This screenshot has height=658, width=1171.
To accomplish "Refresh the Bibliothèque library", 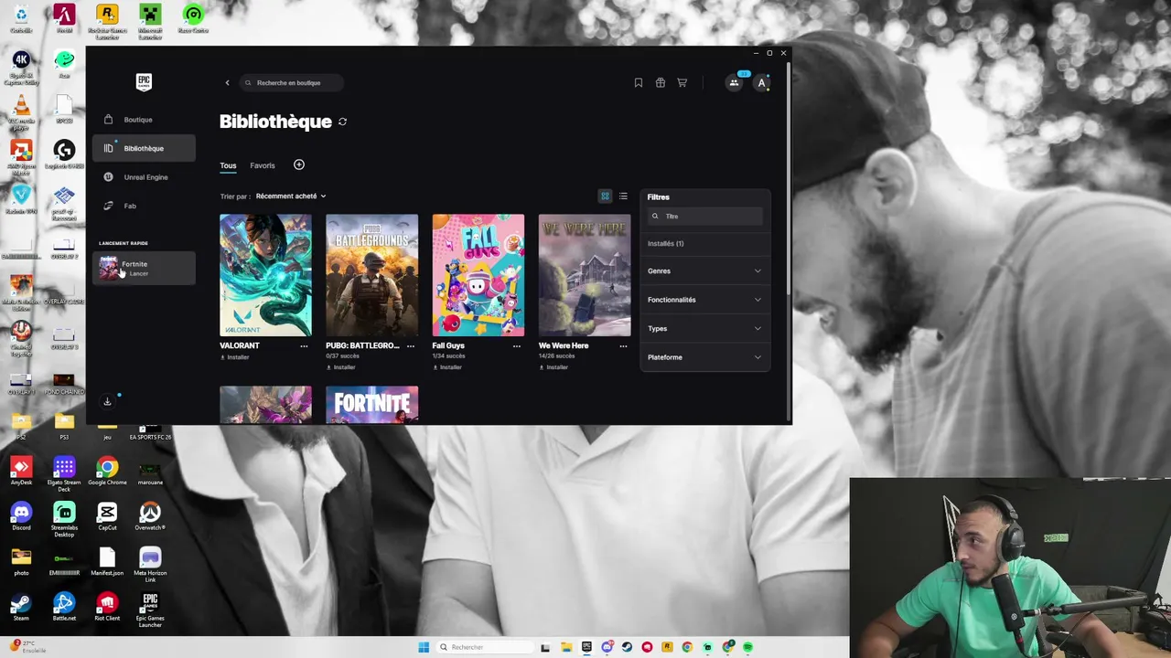I will click(342, 122).
